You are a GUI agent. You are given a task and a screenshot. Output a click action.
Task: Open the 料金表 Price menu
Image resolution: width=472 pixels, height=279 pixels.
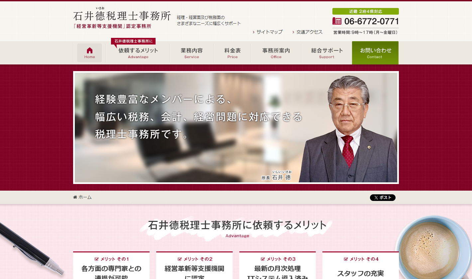(x=232, y=53)
